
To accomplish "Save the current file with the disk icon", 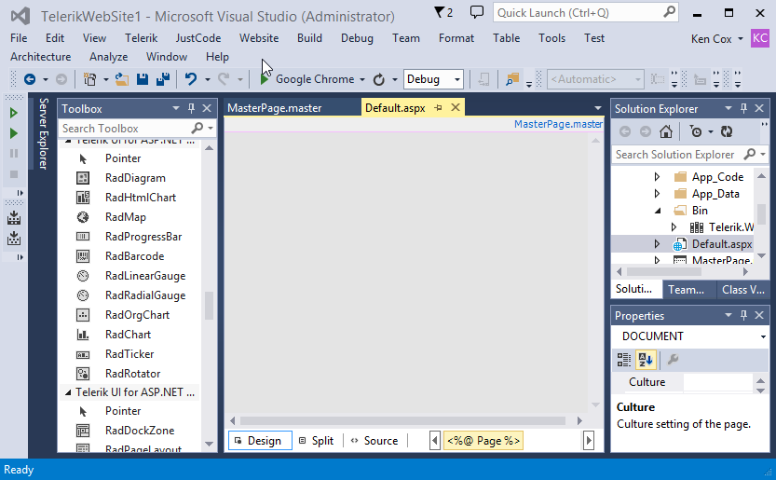I will click(x=143, y=79).
